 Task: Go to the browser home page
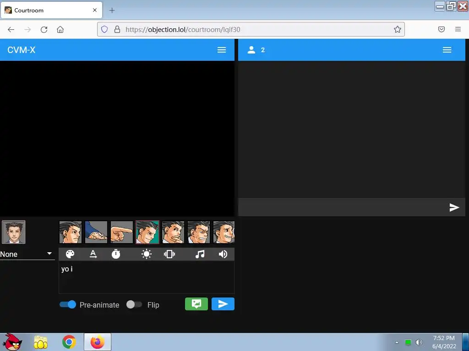(x=60, y=29)
